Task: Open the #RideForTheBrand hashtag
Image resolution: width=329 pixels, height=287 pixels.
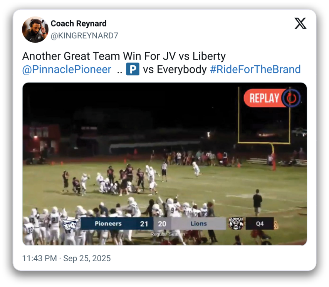Action: tap(255, 70)
